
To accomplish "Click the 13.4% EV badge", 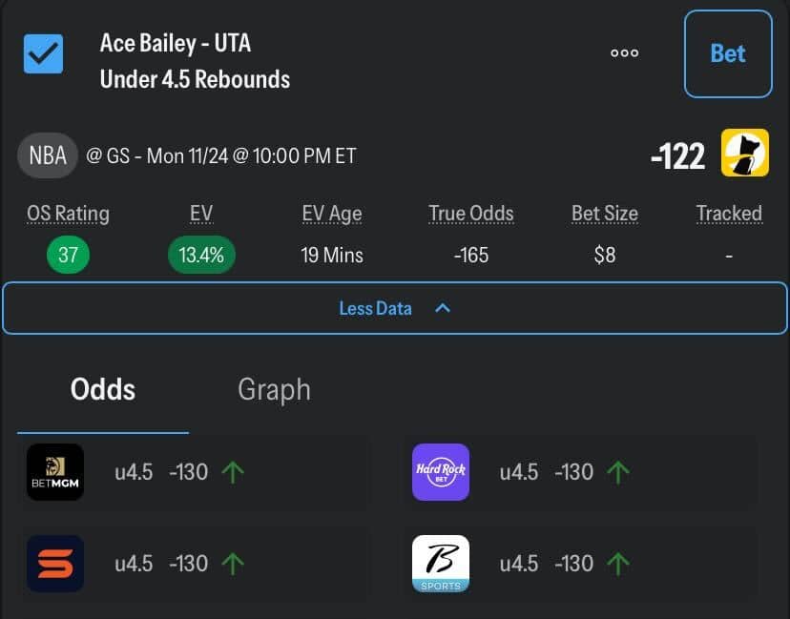I will (201, 256).
